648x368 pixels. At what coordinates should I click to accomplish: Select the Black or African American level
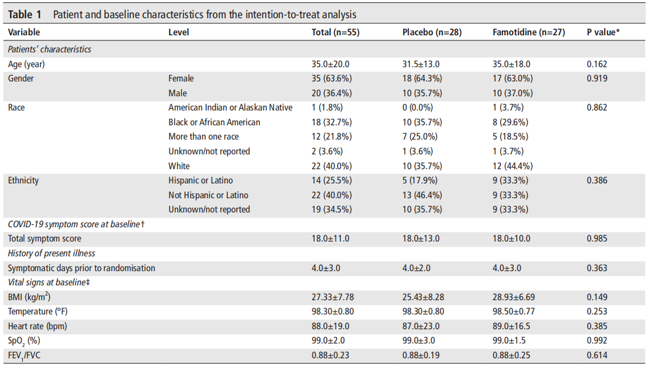point(214,122)
